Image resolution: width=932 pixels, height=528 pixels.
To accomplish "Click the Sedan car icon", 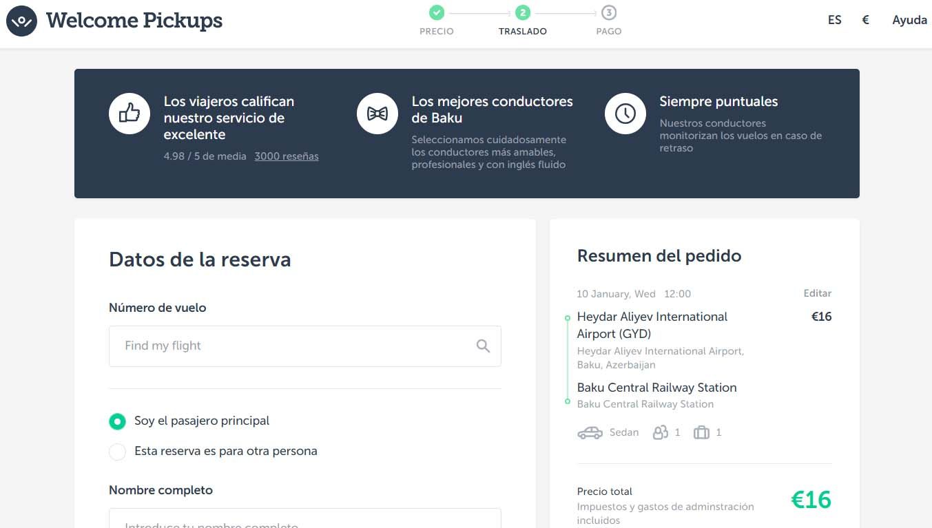I will click(590, 432).
